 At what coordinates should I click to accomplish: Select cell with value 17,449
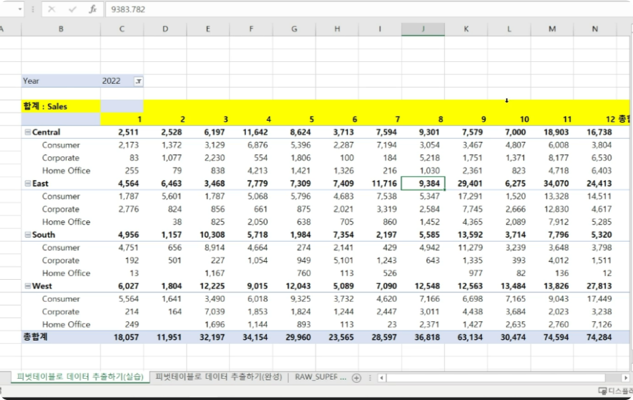click(595, 299)
